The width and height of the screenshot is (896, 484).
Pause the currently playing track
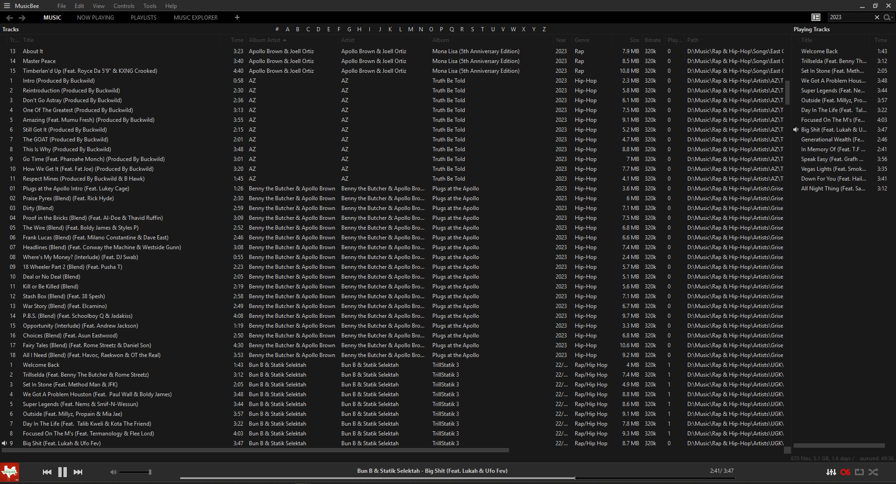point(62,472)
